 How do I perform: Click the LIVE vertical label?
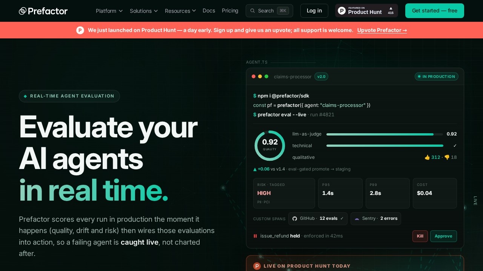pyautogui.click(x=475, y=201)
